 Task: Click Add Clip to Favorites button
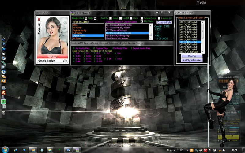[x=192, y=60]
